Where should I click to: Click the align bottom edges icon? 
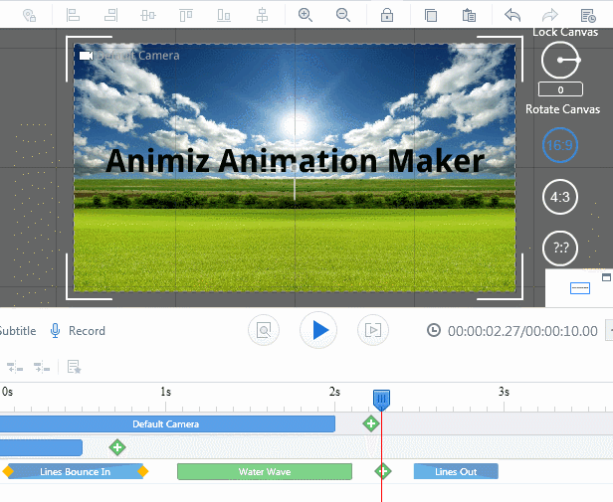pyautogui.click(x=224, y=15)
